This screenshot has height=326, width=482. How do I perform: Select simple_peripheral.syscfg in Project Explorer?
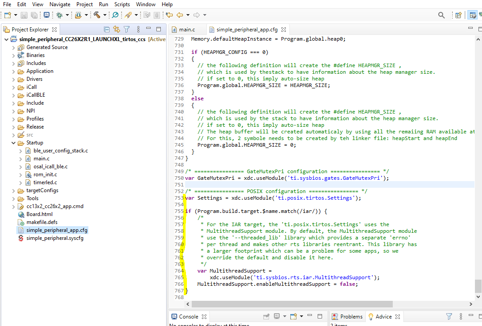54,238
